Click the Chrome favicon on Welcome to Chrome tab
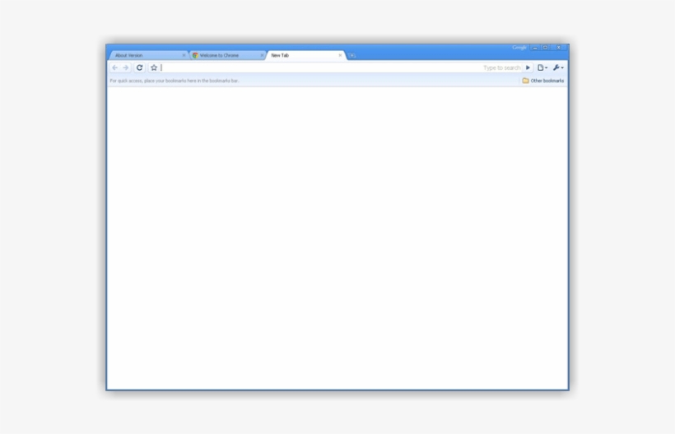Screen dimensions: 675x434 (195, 55)
